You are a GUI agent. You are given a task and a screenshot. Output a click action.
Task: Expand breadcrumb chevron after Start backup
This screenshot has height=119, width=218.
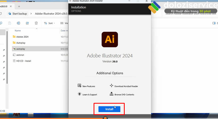(31, 13)
